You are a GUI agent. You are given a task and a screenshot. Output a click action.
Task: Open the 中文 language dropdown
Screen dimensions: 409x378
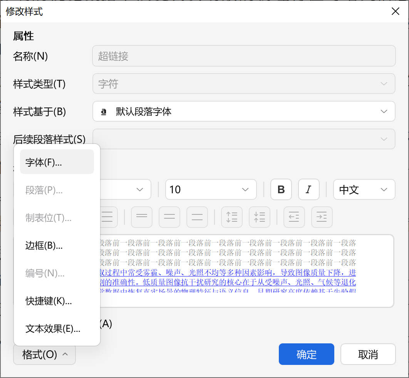(x=364, y=189)
